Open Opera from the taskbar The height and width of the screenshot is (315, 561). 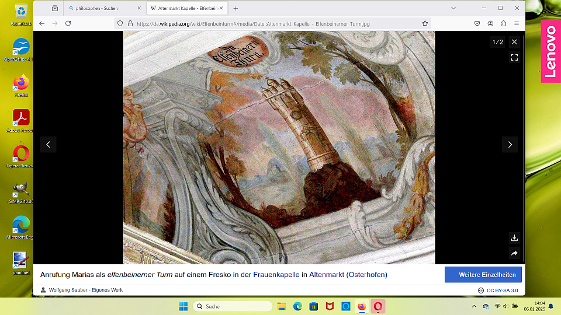[378, 306]
